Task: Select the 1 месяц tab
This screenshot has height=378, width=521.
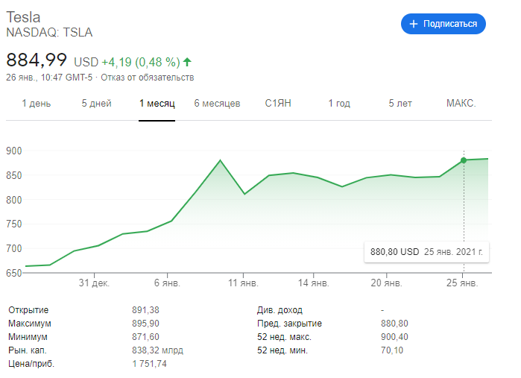Action: pos(157,104)
